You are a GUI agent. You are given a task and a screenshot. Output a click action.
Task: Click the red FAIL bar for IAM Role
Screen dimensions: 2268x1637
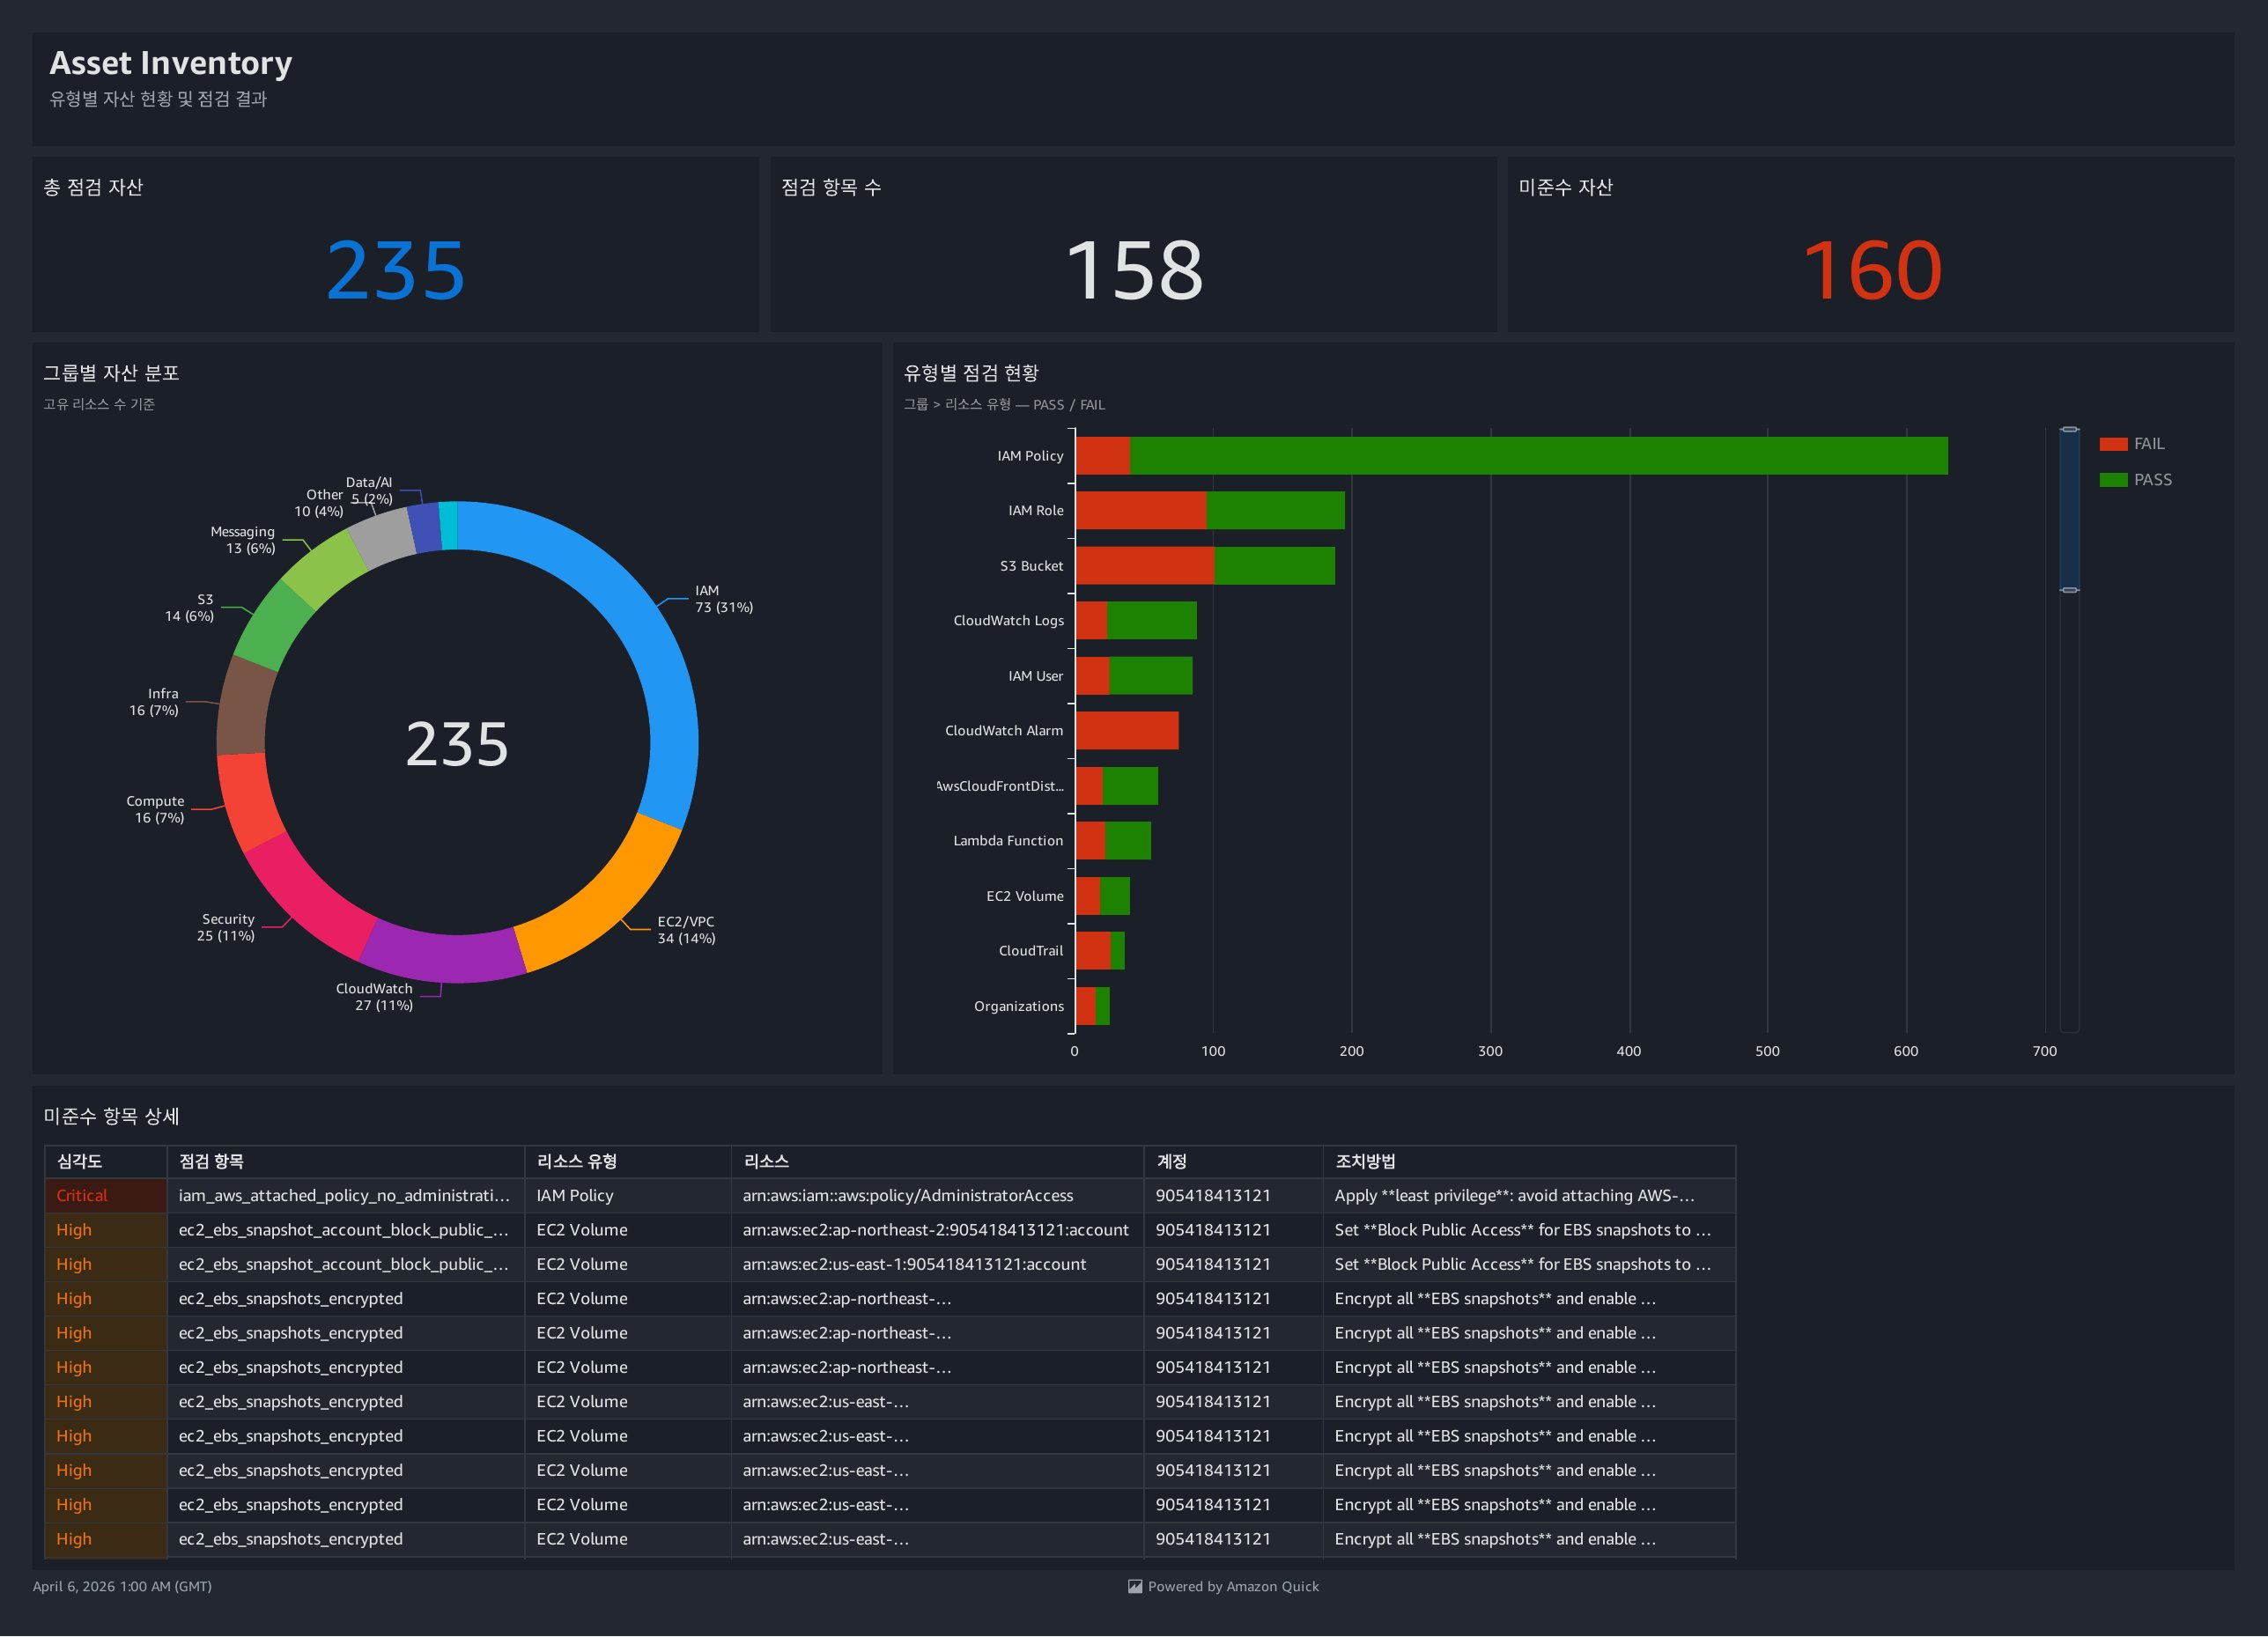tap(1141, 511)
